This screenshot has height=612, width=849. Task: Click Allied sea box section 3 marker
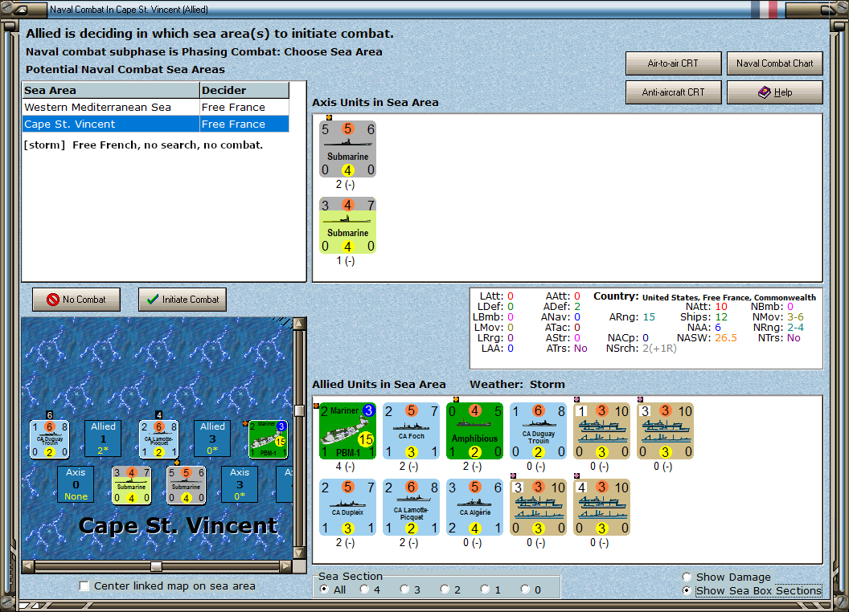(x=212, y=439)
